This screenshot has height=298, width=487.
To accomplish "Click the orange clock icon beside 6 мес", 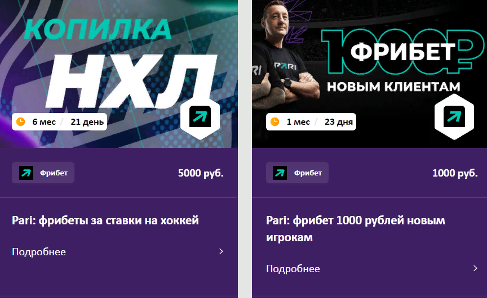I will pos(20,122).
